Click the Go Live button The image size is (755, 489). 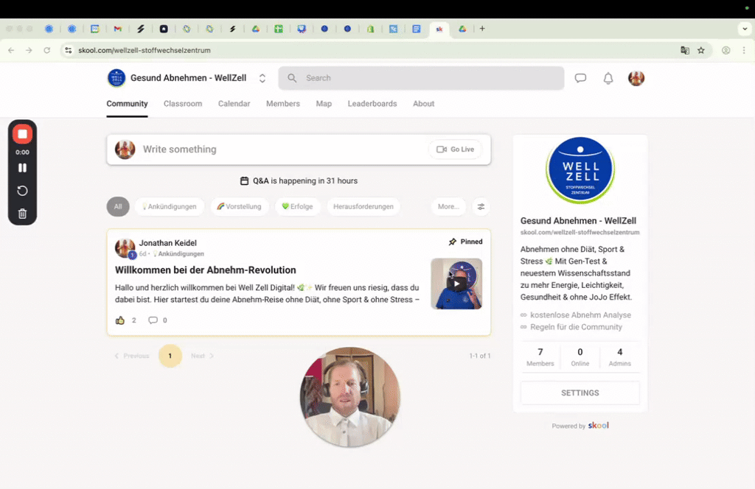click(x=455, y=149)
